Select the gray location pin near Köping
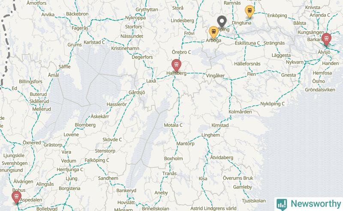343x211 pixels. point(222,22)
